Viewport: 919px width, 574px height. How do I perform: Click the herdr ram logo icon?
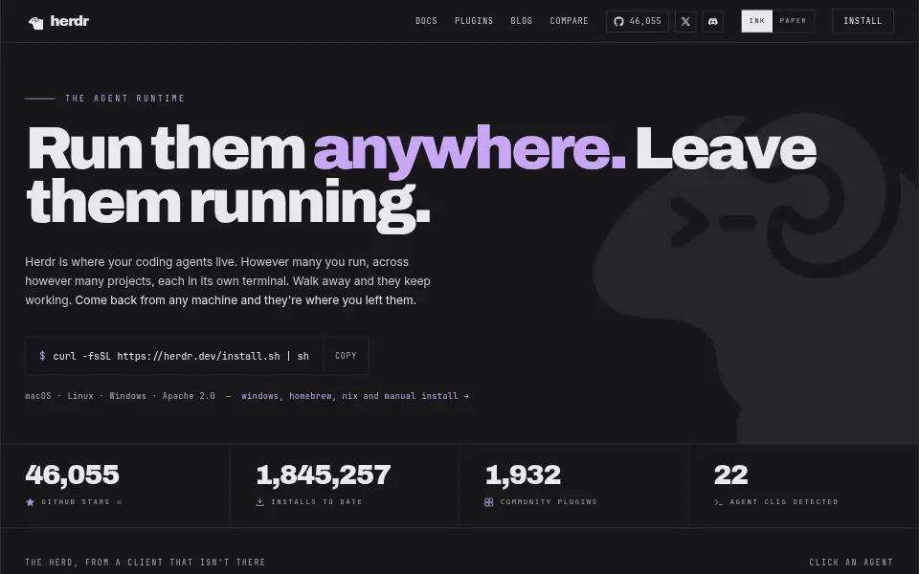click(x=35, y=23)
